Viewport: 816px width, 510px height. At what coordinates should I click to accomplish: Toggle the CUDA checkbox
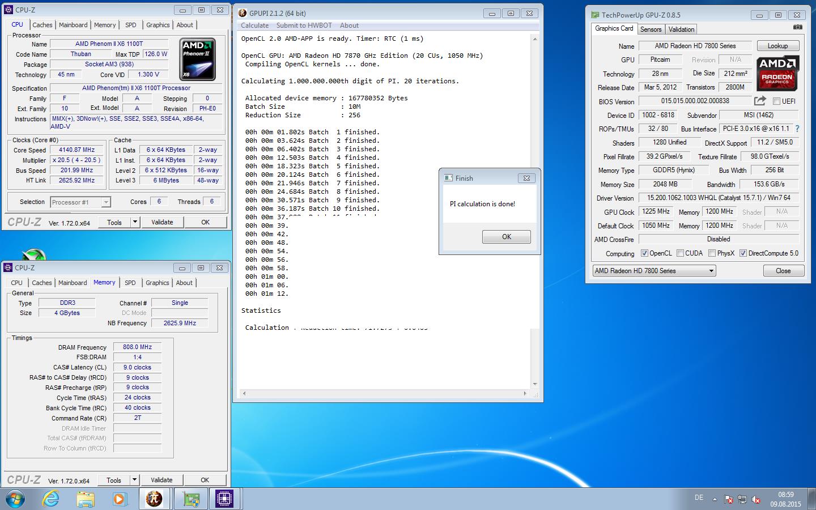[x=680, y=253]
